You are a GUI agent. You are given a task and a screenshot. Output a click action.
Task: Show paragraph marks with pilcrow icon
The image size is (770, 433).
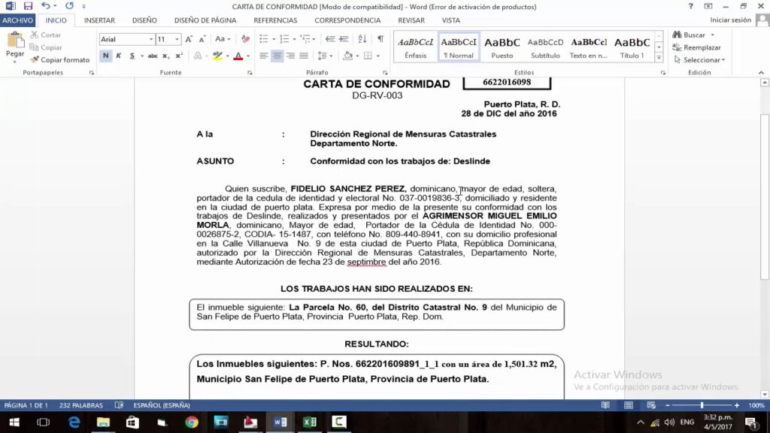tap(380, 39)
